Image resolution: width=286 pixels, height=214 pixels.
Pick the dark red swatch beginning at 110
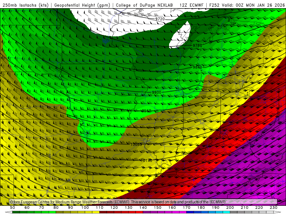coord(103,212)
